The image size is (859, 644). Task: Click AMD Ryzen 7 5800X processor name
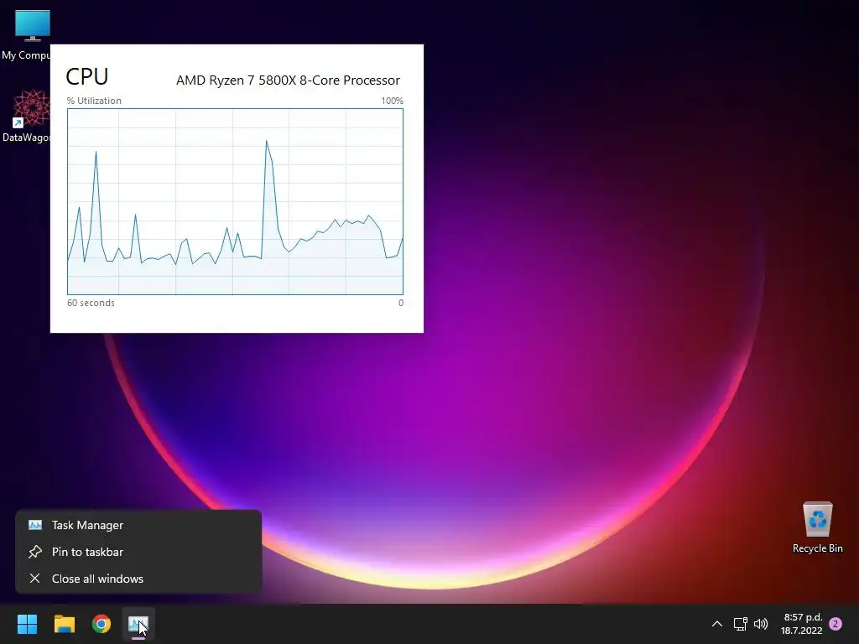(289, 80)
